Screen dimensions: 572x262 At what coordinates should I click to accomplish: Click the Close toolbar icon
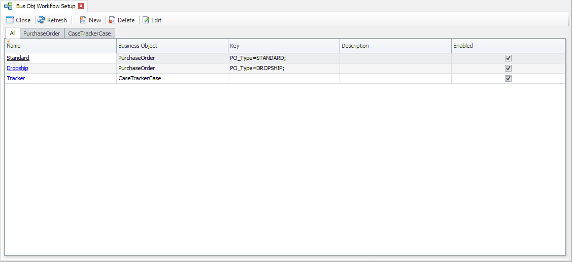pyautogui.click(x=10, y=20)
